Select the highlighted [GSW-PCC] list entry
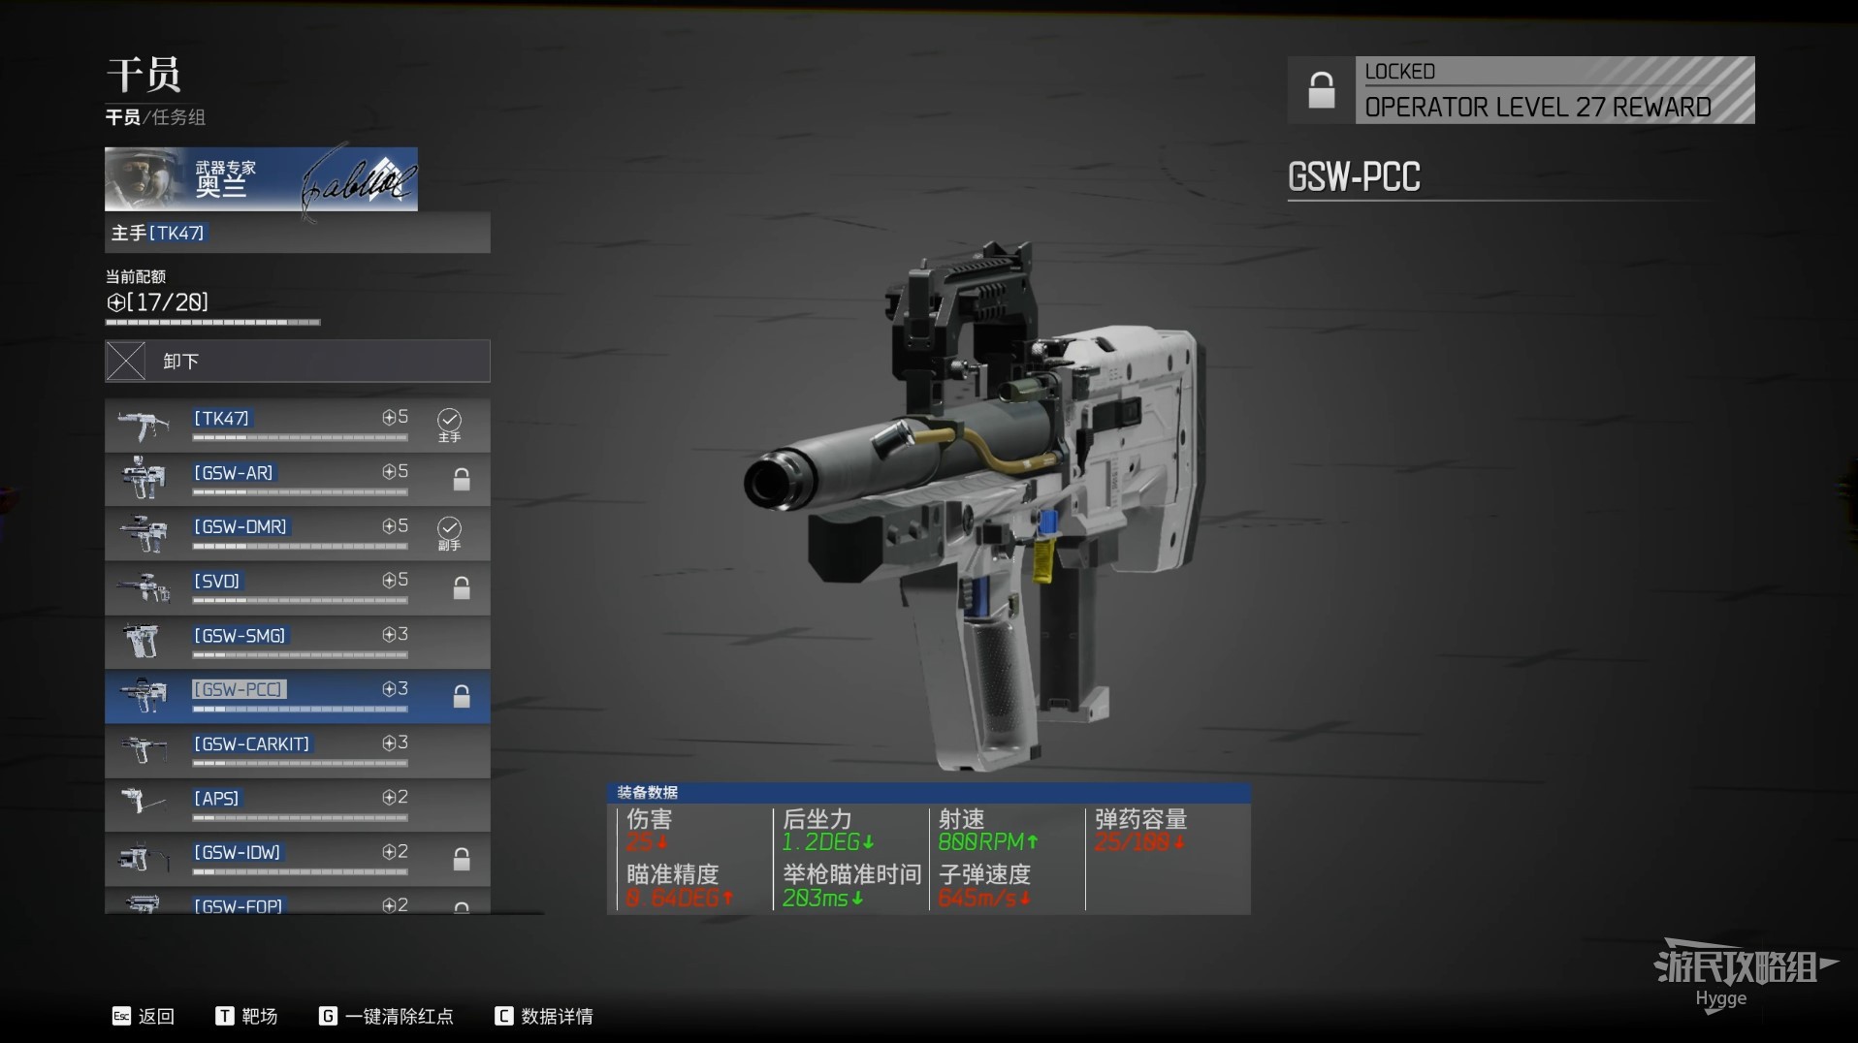 (x=298, y=696)
